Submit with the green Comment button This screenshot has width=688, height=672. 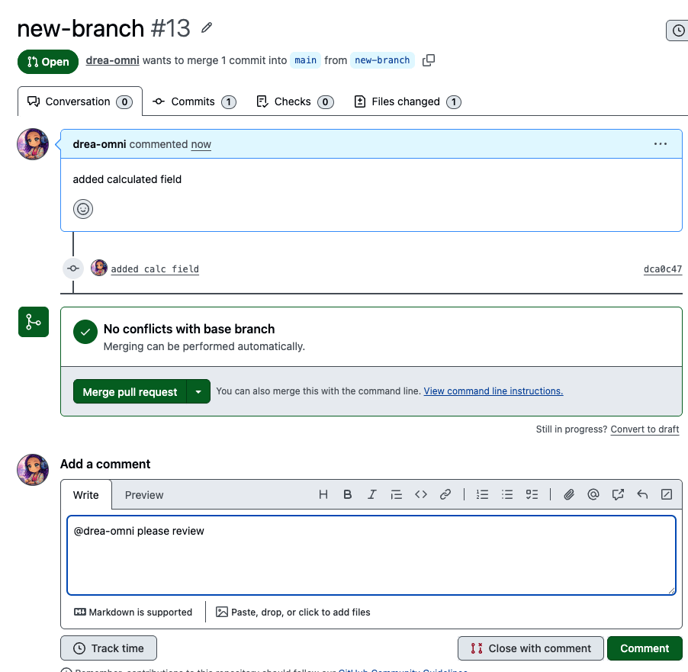[x=645, y=648]
